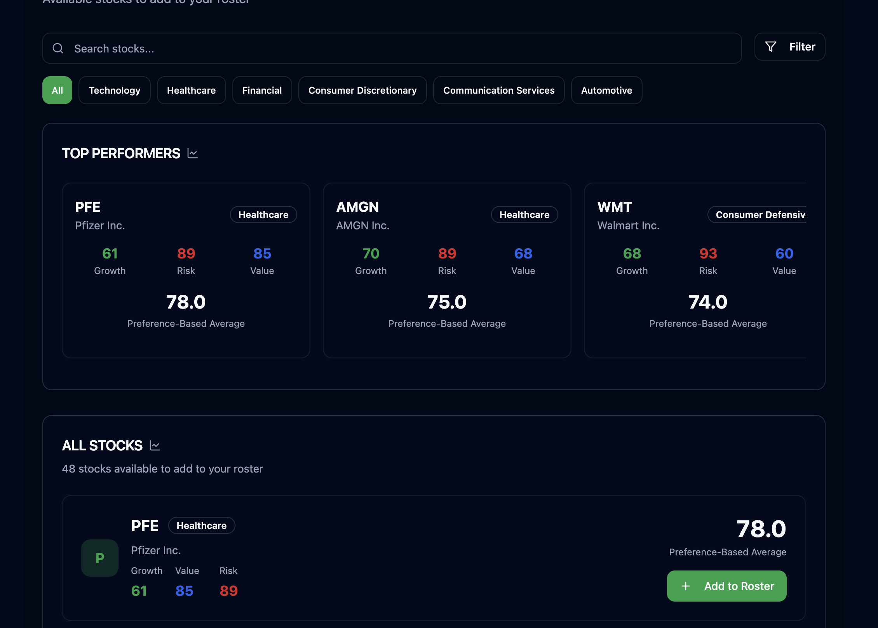Viewport: 878px width, 628px height.
Task: Focus the Search stocks input field
Action: click(x=388, y=48)
